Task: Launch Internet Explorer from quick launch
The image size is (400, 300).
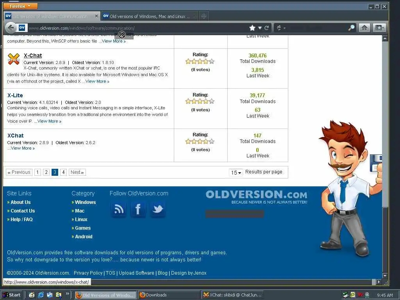Action: [x=41, y=295]
